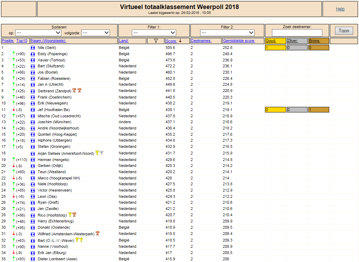Click the blue icon next to Eddy (Poperinge)
The height and width of the screenshot is (262, 359).
[33, 54]
